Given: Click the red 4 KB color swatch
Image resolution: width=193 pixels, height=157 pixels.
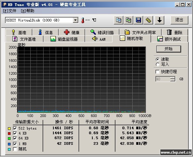Looking at the screenshot, I should pyautogui.click(x=9, y=134).
